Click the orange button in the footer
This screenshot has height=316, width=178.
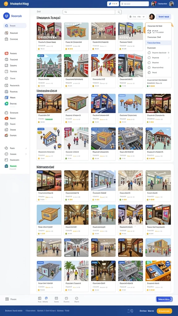point(164,311)
